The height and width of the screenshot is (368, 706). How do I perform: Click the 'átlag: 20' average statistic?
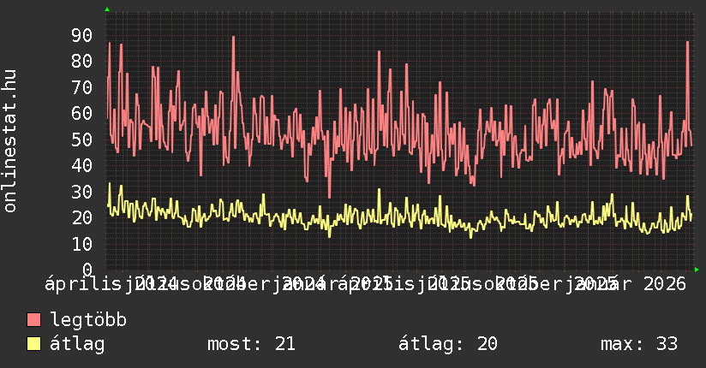click(x=447, y=344)
